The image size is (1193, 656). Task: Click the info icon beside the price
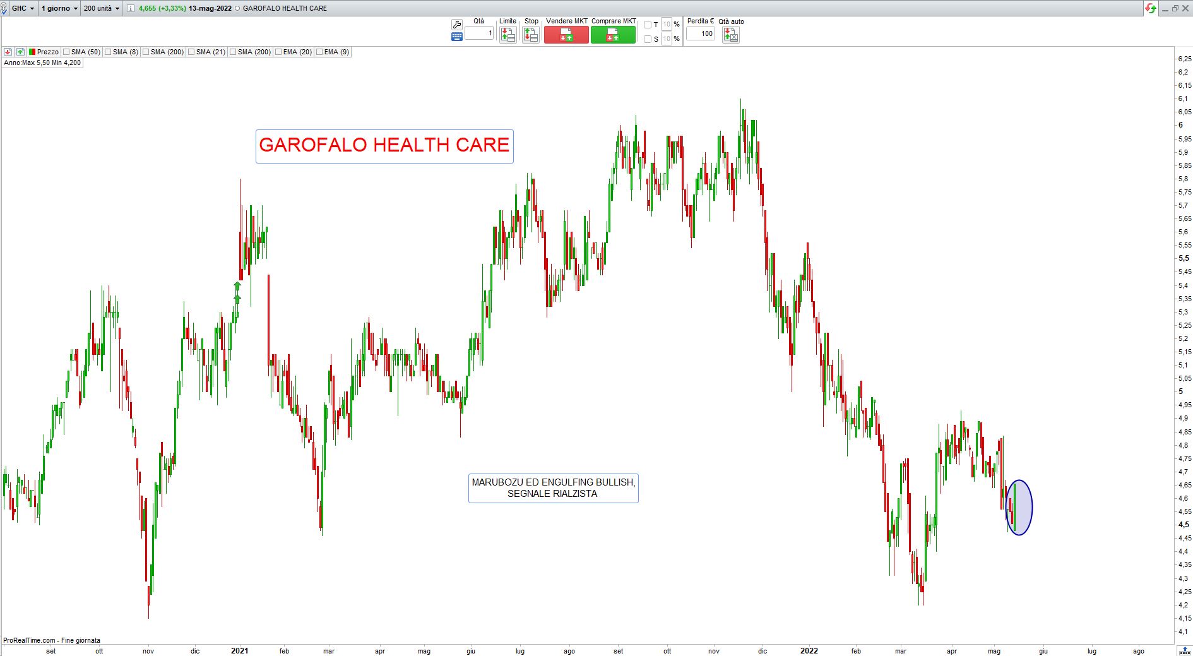(x=130, y=8)
